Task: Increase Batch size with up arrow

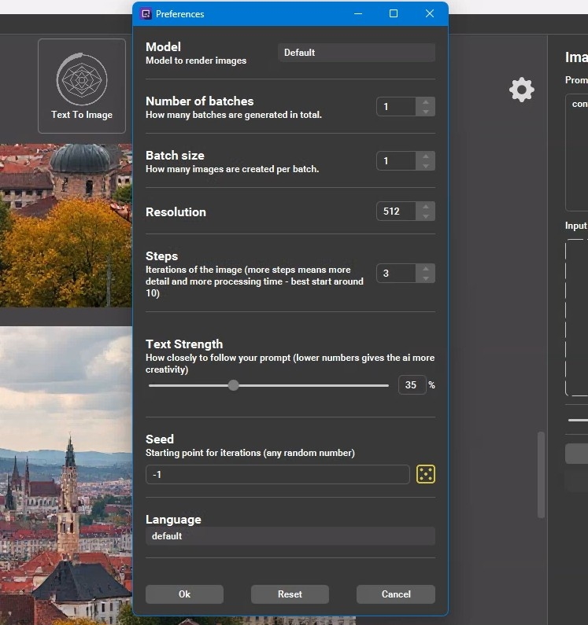Action: tap(426, 156)
